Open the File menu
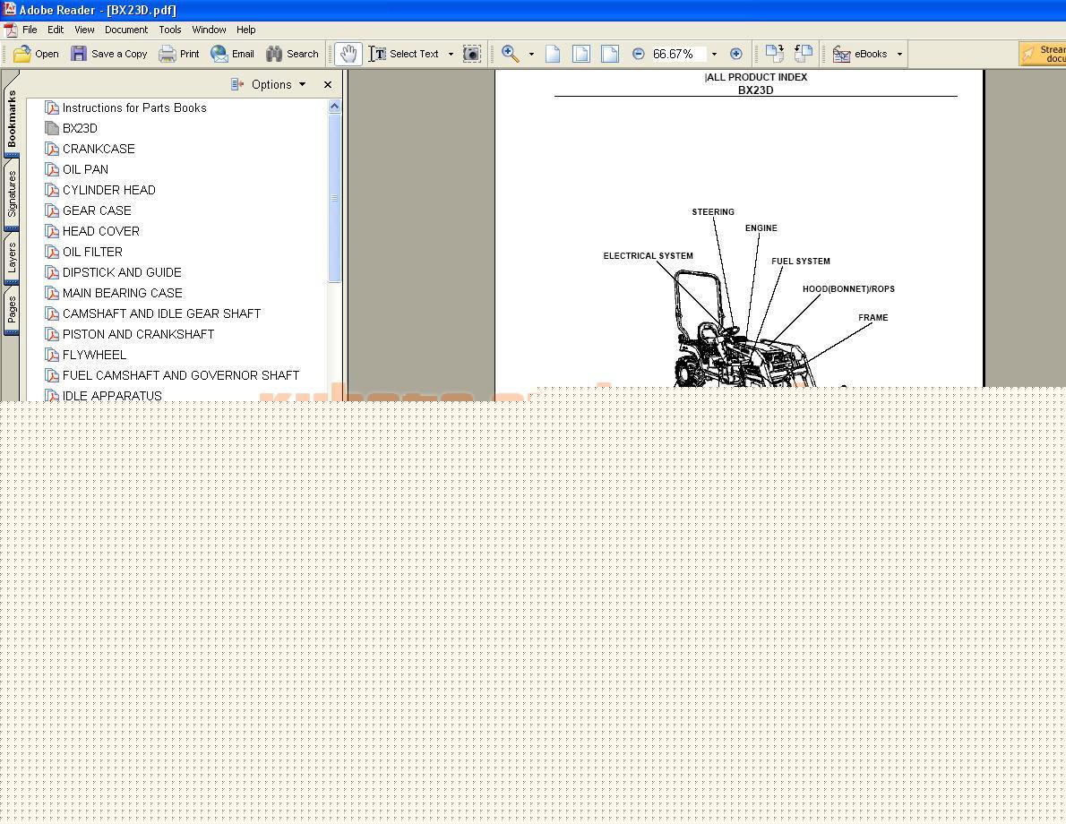The image size is (1066, 824). pyautogui.click(x=30, y=30)
